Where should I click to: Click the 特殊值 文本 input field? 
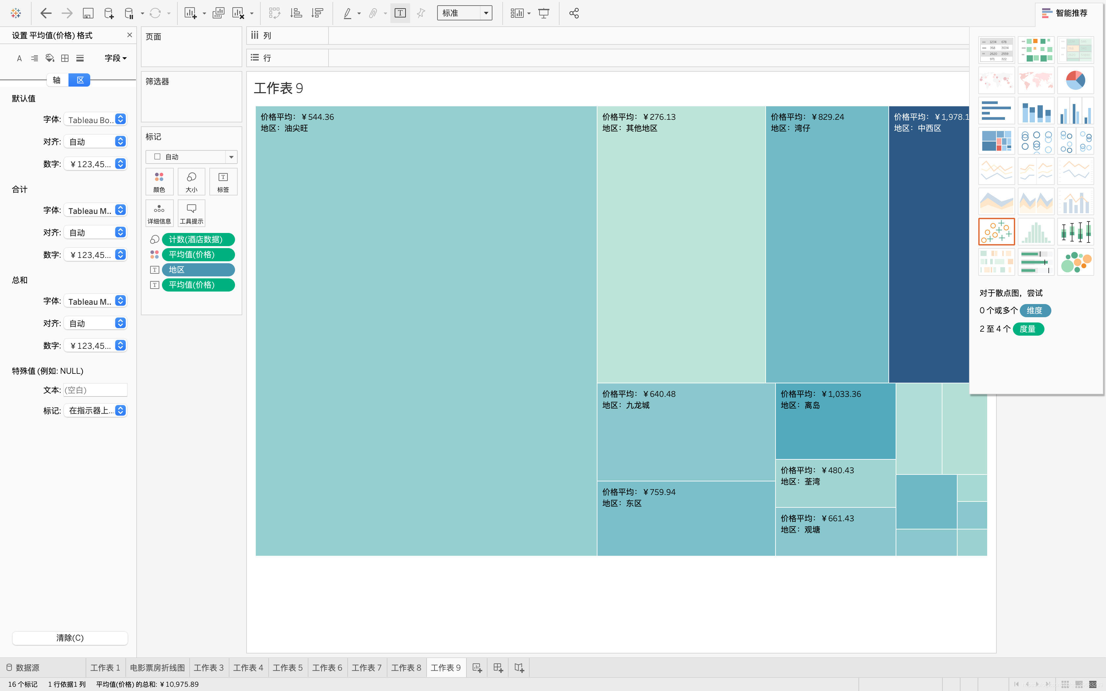(95, 390)
